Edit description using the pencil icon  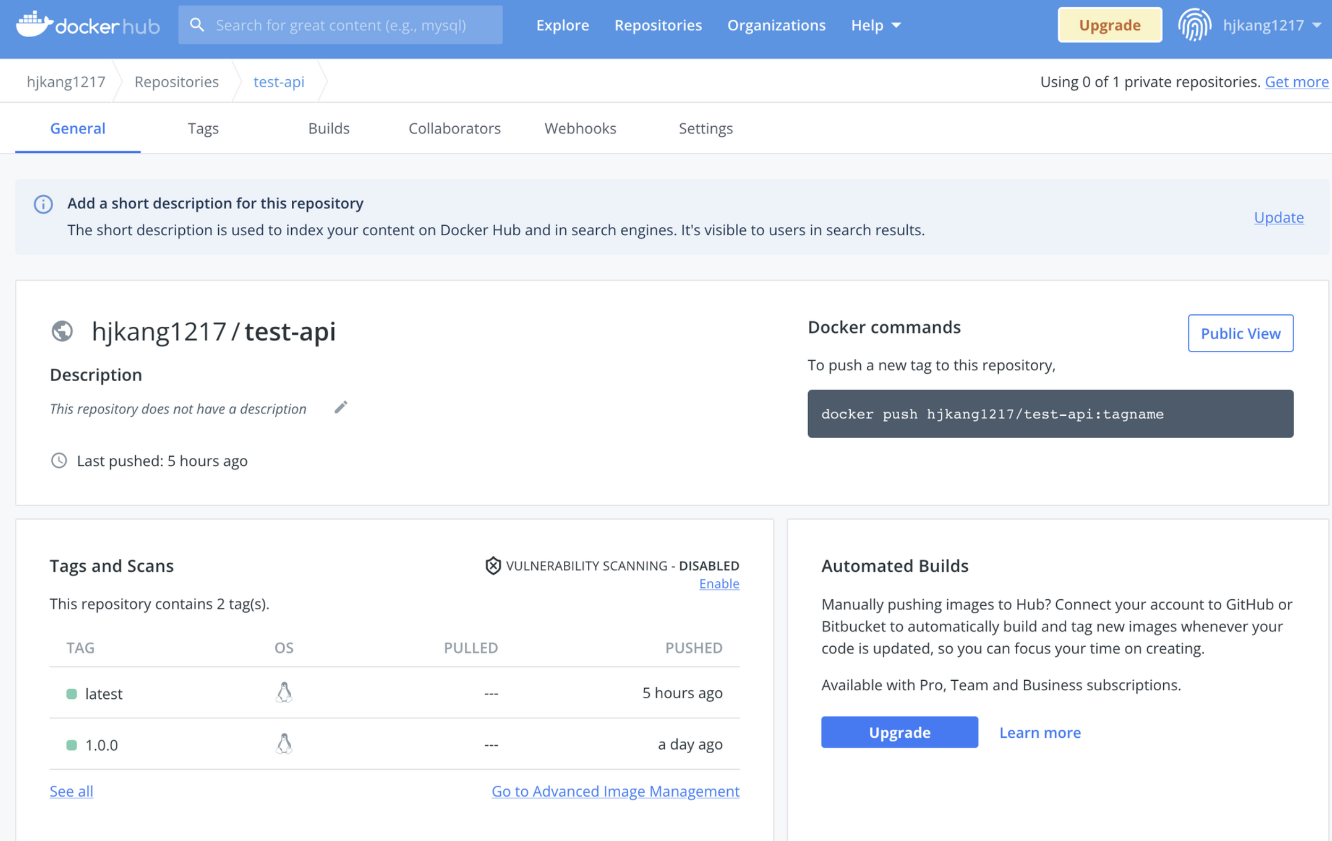coord(341,408)
